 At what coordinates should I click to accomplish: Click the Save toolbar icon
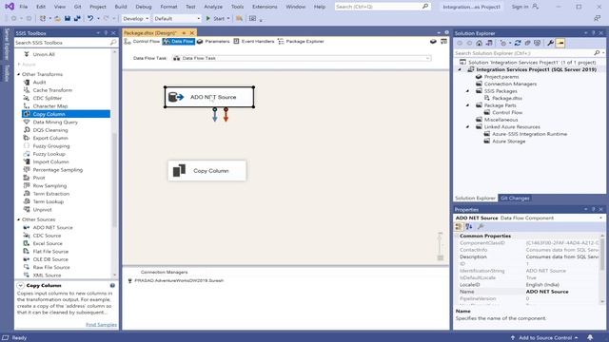(x=68, y=18)
